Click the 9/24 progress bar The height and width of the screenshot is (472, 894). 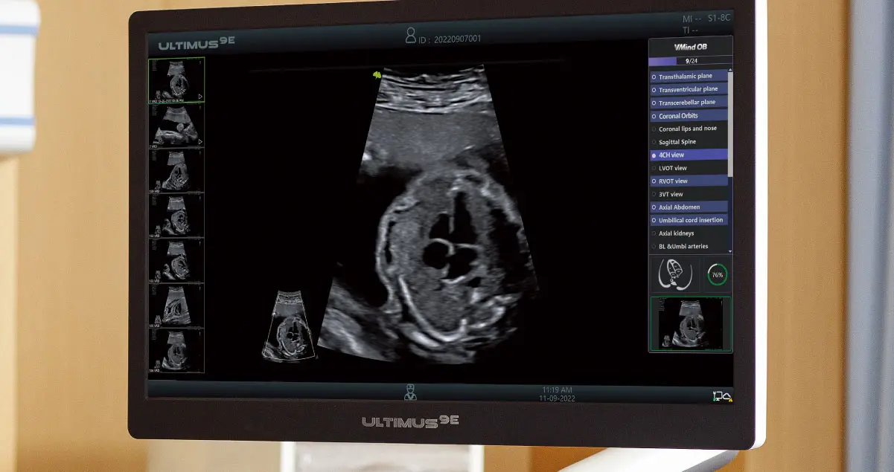(690, 61)
